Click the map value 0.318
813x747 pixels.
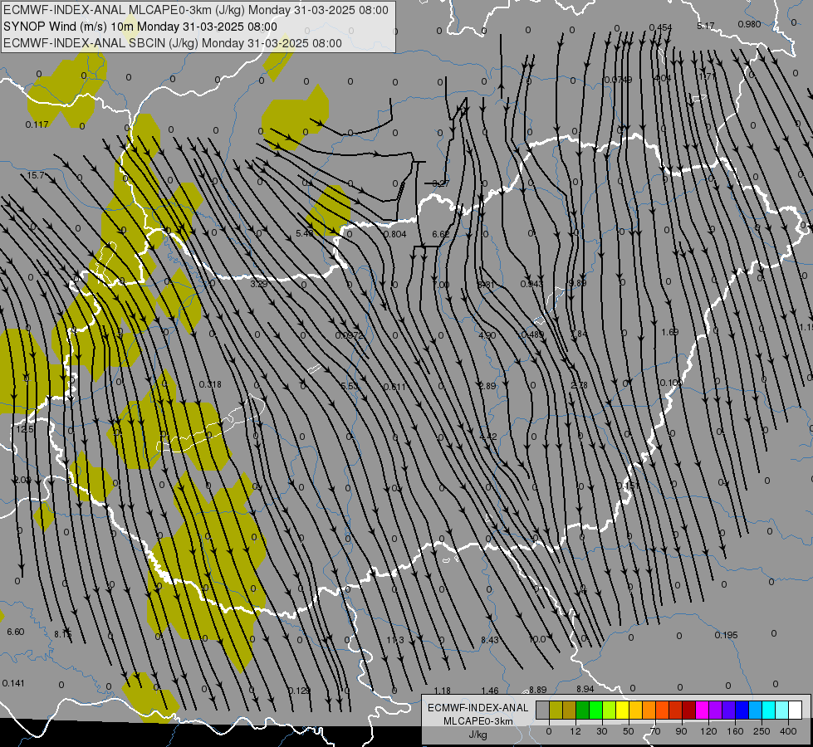coord(210,384)
